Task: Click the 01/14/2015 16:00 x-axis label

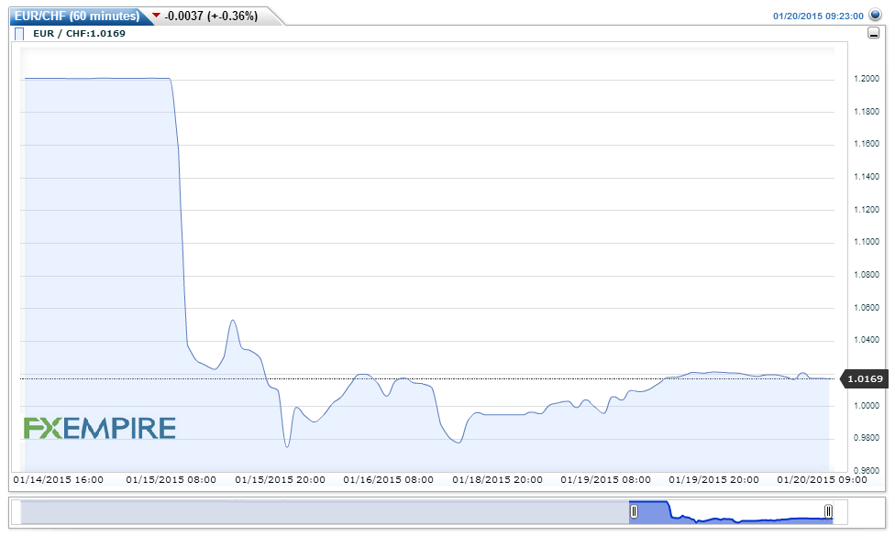Action: (x=57, y=479)
